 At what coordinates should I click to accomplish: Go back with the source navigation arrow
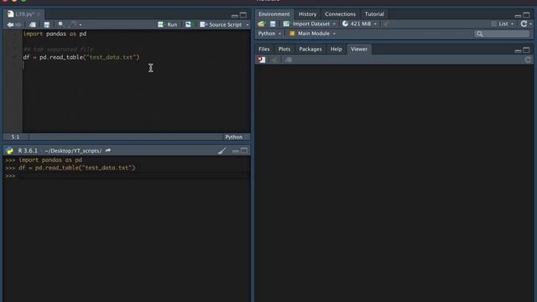10,24
